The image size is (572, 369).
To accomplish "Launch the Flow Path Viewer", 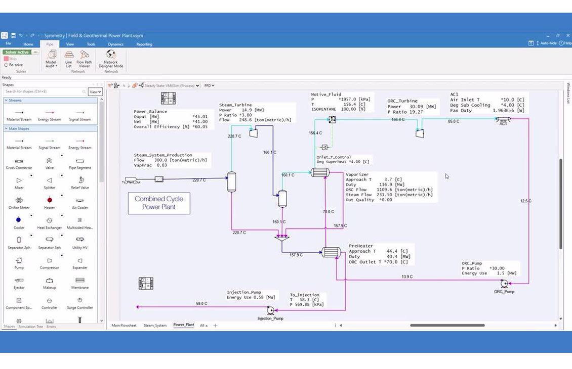I will (84, 59).
